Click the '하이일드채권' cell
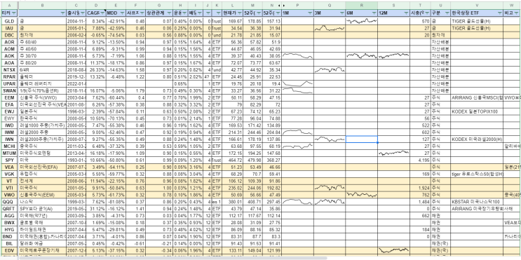This screenshot has height=260, width=521. click(x=42, y=229)
